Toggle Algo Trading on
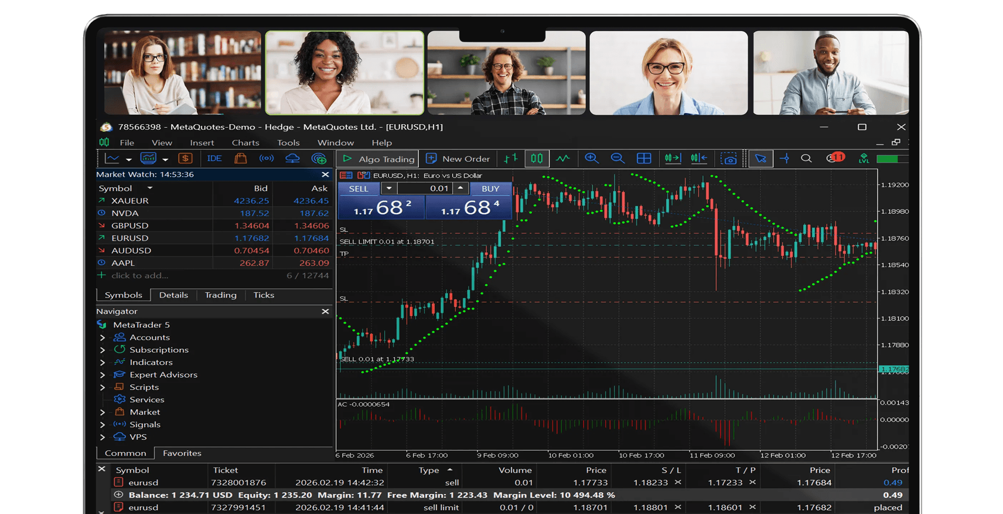The width and height of the screenshot is (1003, 514). 378,159
